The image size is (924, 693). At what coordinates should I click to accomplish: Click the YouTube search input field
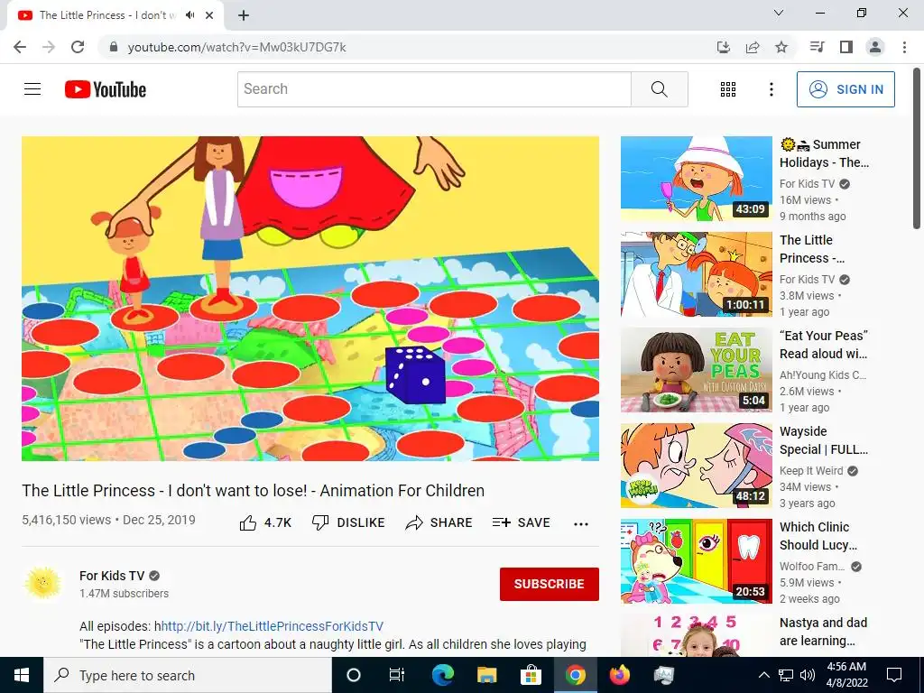434,89
